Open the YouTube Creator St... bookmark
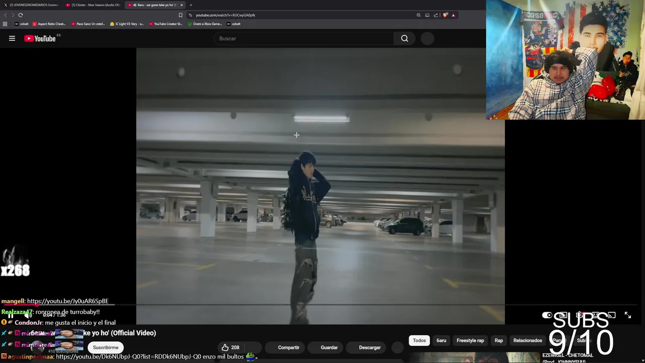 (165, 24)
